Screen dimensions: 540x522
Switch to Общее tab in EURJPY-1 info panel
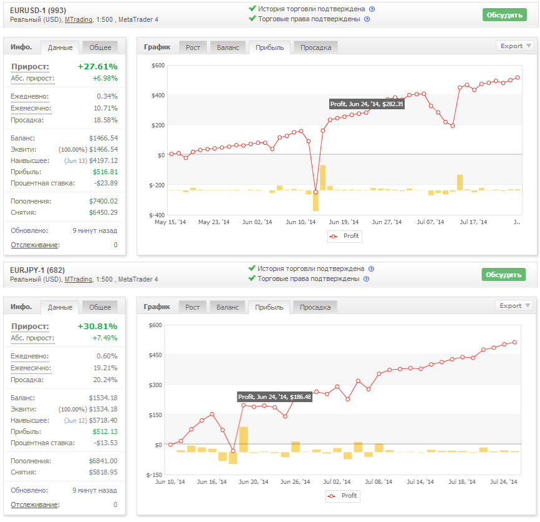pos(100,307)
